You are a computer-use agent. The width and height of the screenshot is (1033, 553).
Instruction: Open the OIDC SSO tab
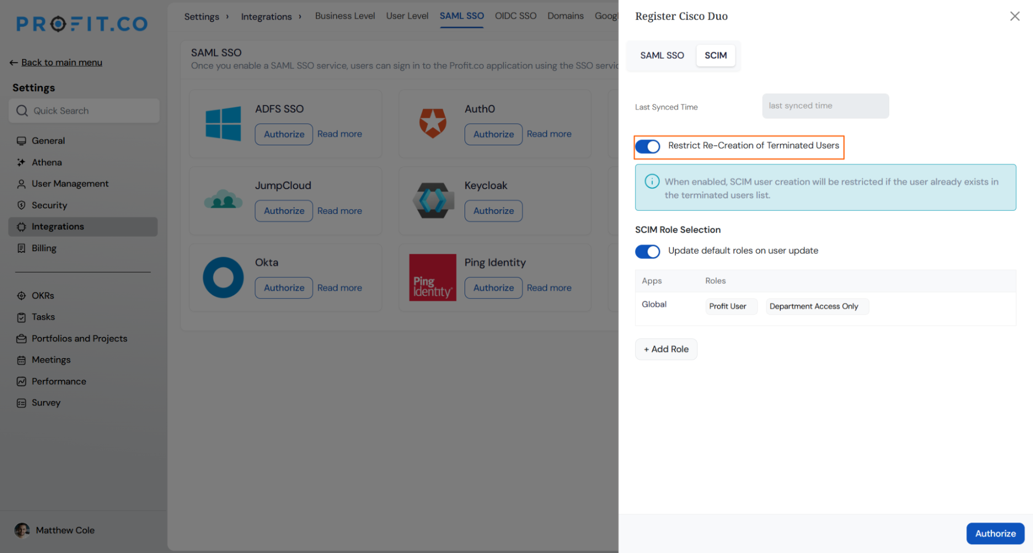pyautogui.click(x=515, y=16)
